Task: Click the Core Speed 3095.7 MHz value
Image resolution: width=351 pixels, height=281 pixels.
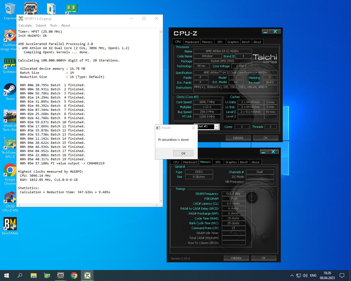Action: 207,102
